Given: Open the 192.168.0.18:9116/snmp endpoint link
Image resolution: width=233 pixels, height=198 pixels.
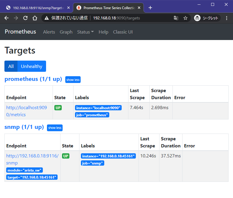Looking at the screenshot, I should point(32,159).
